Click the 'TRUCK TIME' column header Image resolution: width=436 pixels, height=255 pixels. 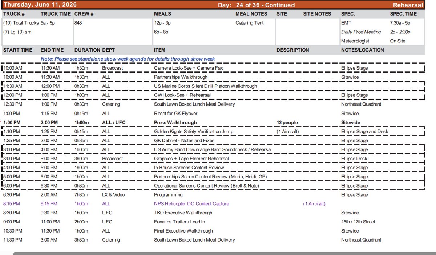tap(55, 14)
